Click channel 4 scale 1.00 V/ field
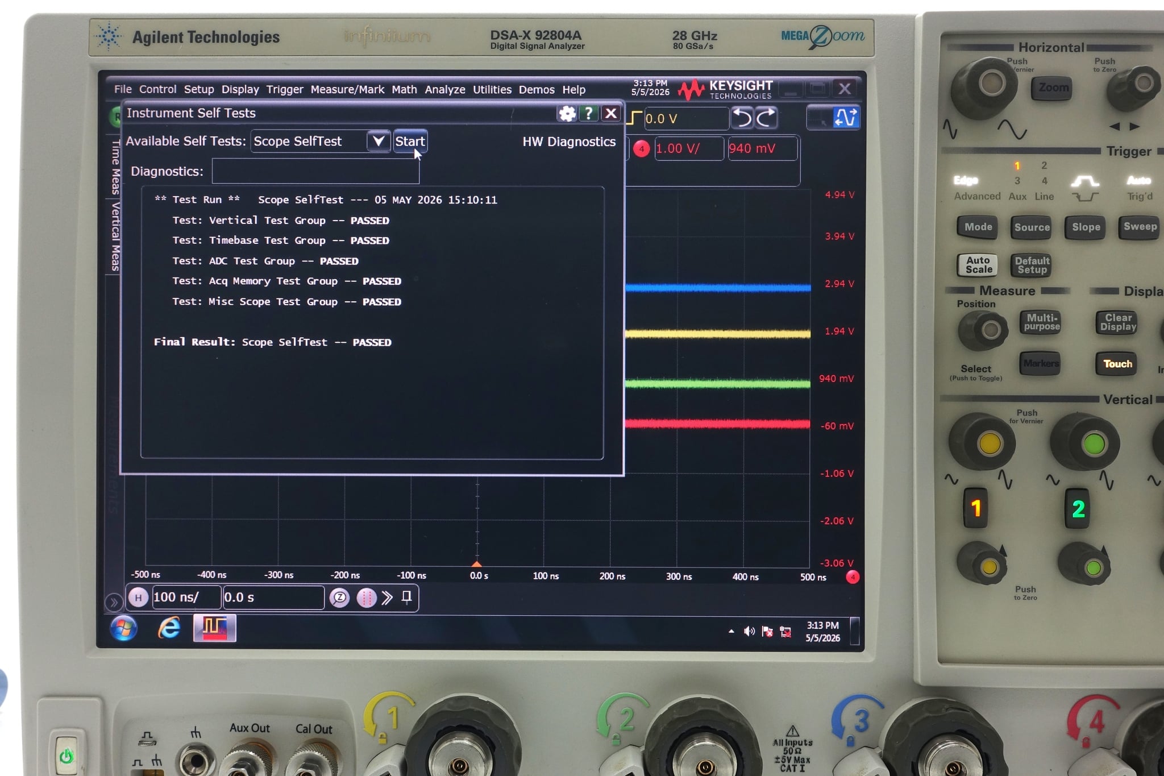Viewport: 1164px width, 776px height. tap(689, 149)
